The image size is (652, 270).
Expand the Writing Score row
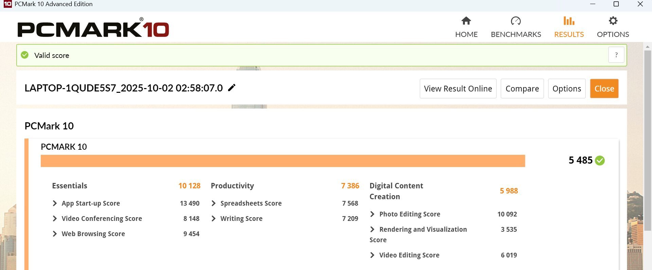(214, 219)
